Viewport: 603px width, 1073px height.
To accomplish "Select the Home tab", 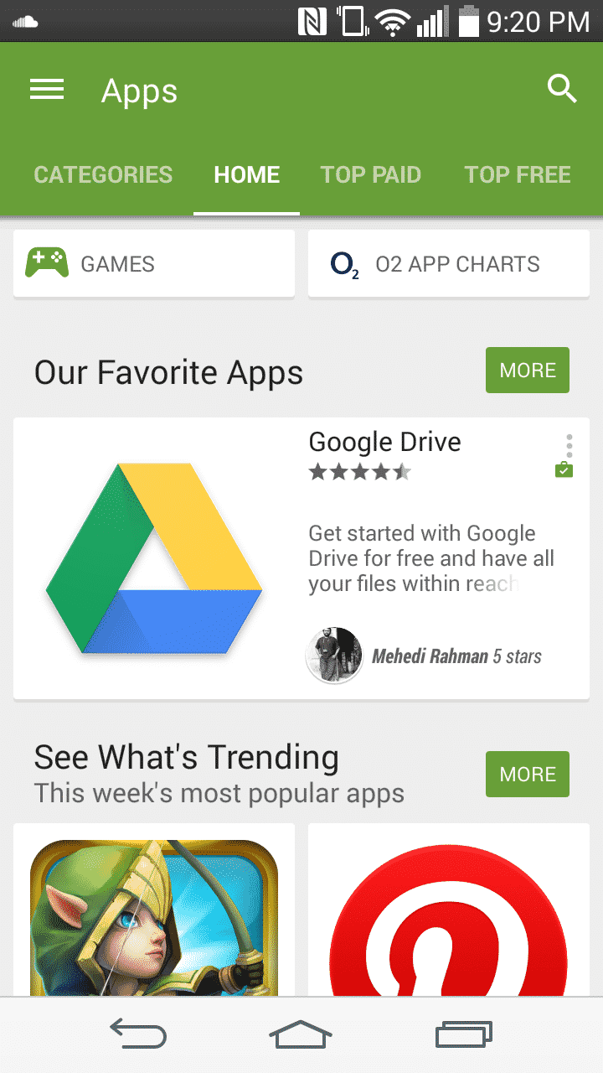I will tap(247, 174).
